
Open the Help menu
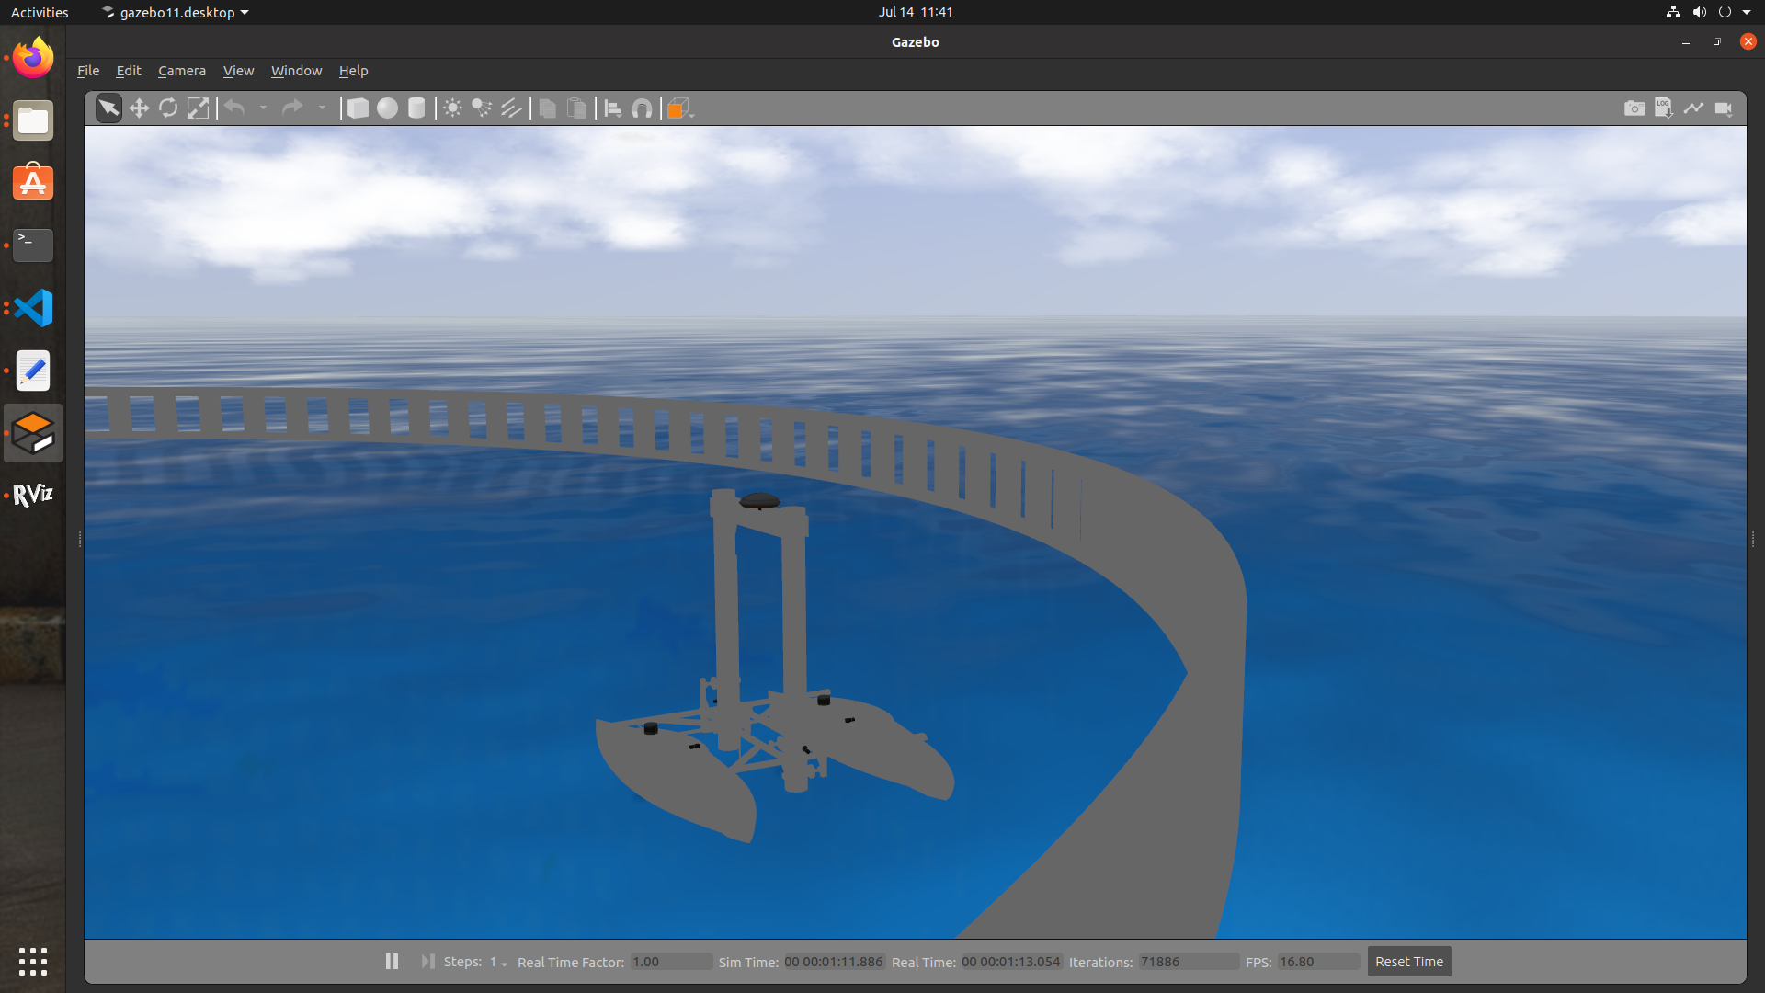click(353, 71)
